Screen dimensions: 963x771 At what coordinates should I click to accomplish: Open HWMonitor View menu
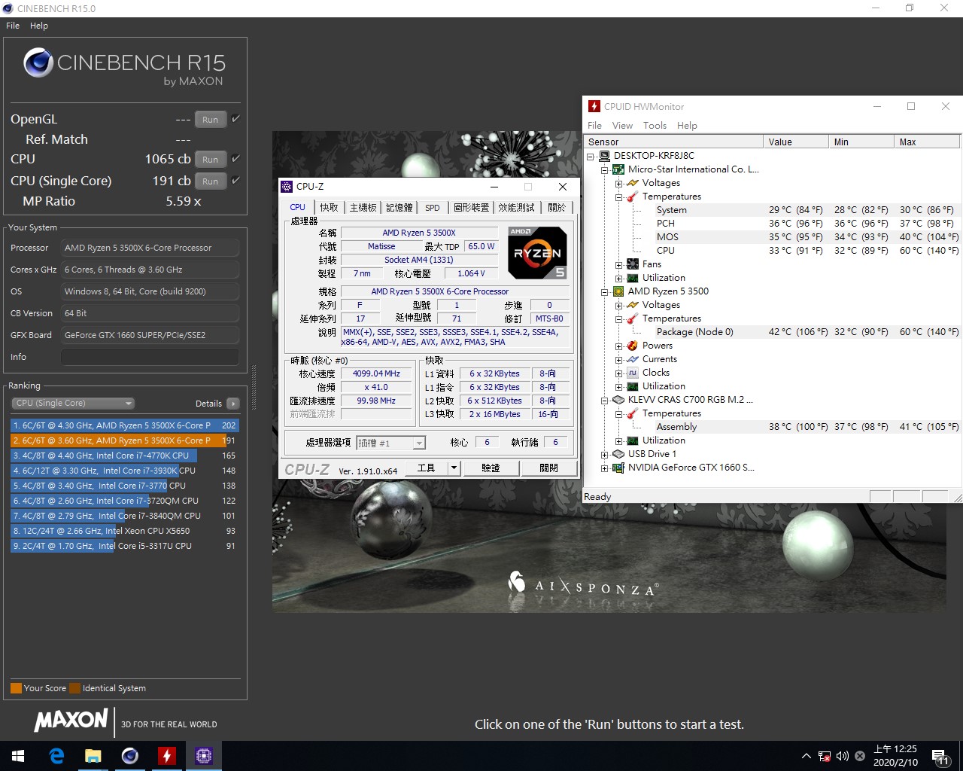622,126
